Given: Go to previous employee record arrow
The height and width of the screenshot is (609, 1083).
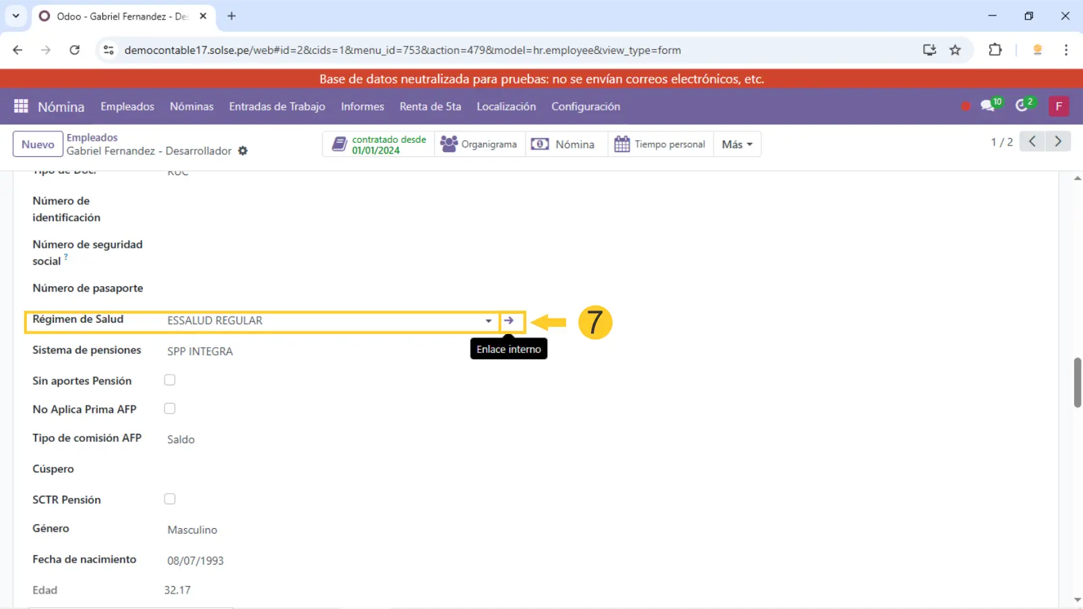Looking at the screenshot, I should pyautogui.click(x=1032, y=141).
